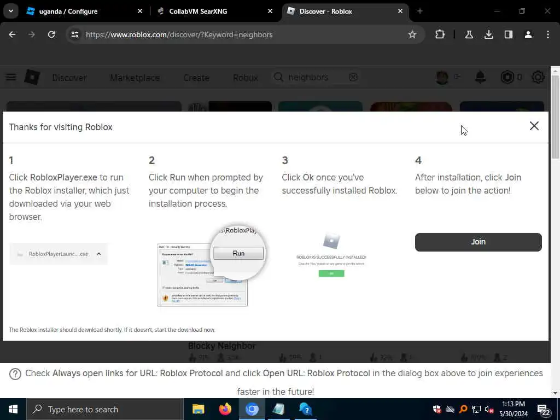Open Chrome Labs flask icon

coord(469,34)
